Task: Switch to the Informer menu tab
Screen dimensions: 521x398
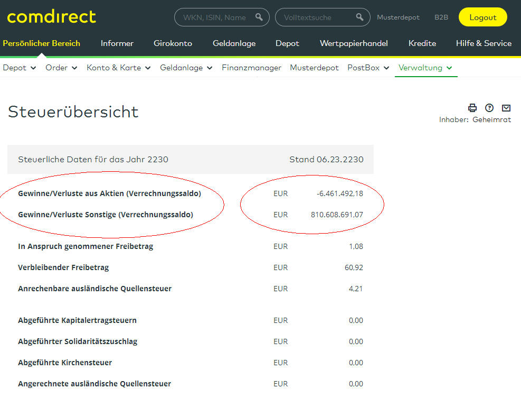Action: 117,44
